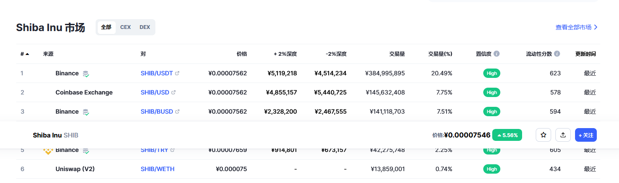Click external link icon next to SHIB/USDT
The height and width of the screenshot is (183, 619).
(177, 73)
